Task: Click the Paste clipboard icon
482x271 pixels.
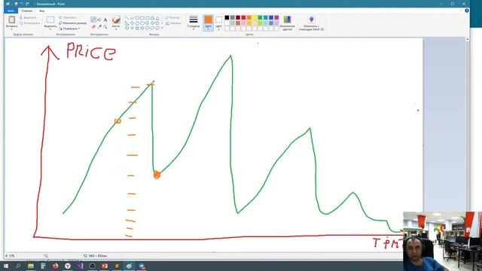Action: [x=12, y=20]
